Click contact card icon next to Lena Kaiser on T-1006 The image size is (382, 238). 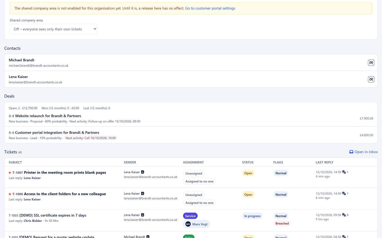tap(142, 193)
